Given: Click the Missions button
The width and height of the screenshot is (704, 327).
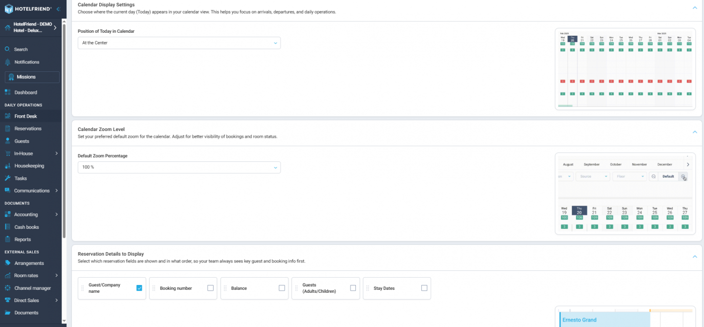Looking at the screenshot, I should pos(32,77).
